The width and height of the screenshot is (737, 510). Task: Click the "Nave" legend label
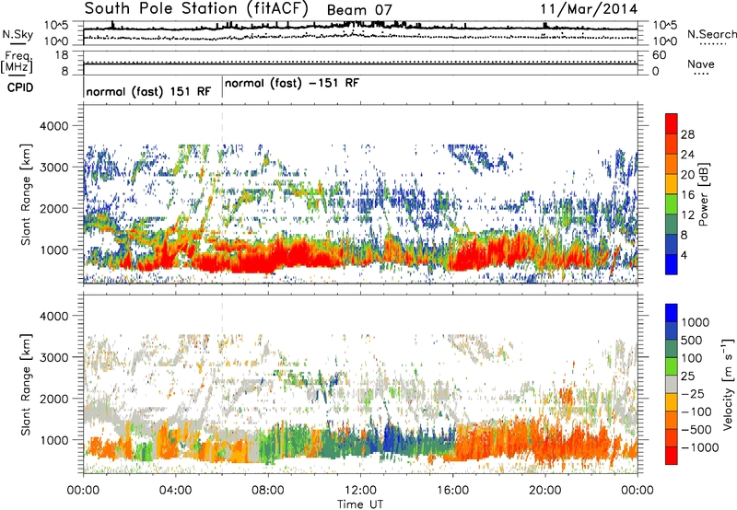tap(701, 64)
